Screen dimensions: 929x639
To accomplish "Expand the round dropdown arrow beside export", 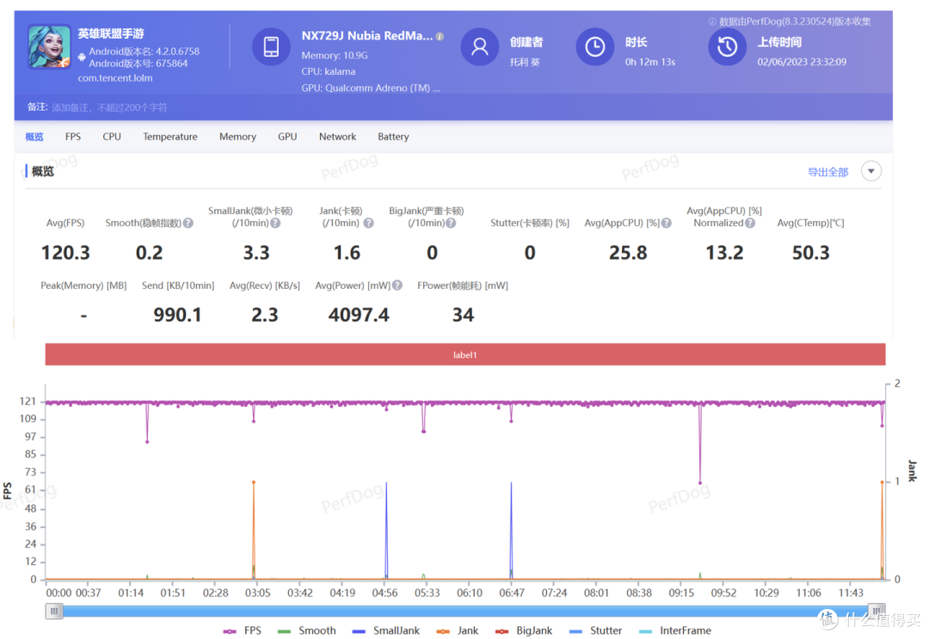I will [x=871, y=171].
